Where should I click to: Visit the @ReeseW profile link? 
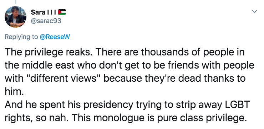[55, 37]
